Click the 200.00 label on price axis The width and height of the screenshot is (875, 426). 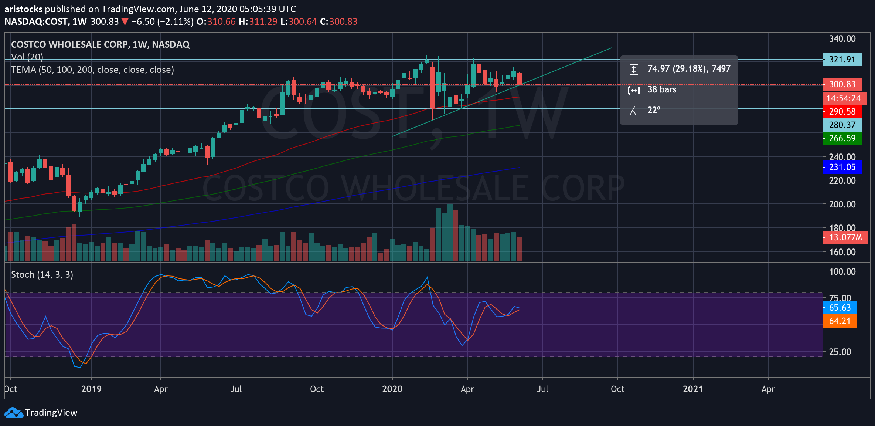[842, 204]
